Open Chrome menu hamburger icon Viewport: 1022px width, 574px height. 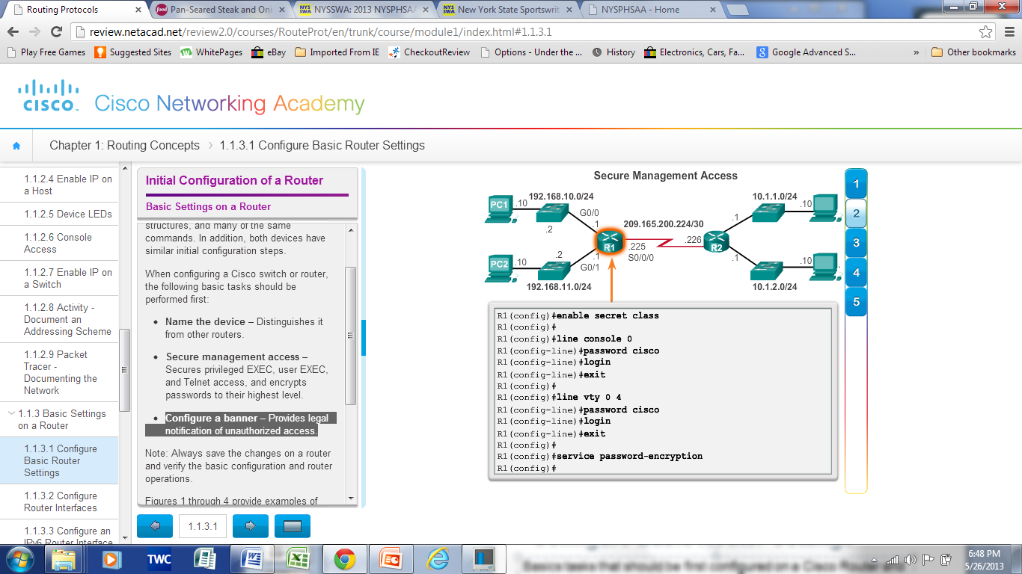(1008, 32)
